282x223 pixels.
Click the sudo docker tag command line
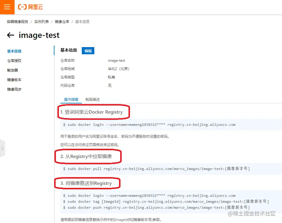pyautogui.click(x=166, y=201)
